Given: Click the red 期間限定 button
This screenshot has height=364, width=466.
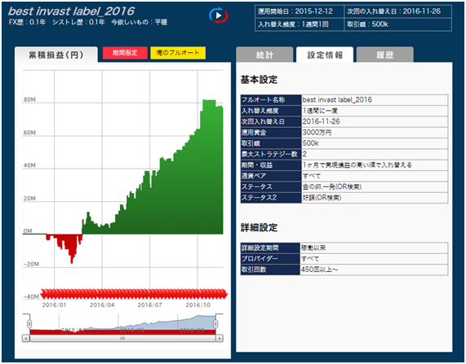Looking at the screenshot, I should click(x=125, y=53).
